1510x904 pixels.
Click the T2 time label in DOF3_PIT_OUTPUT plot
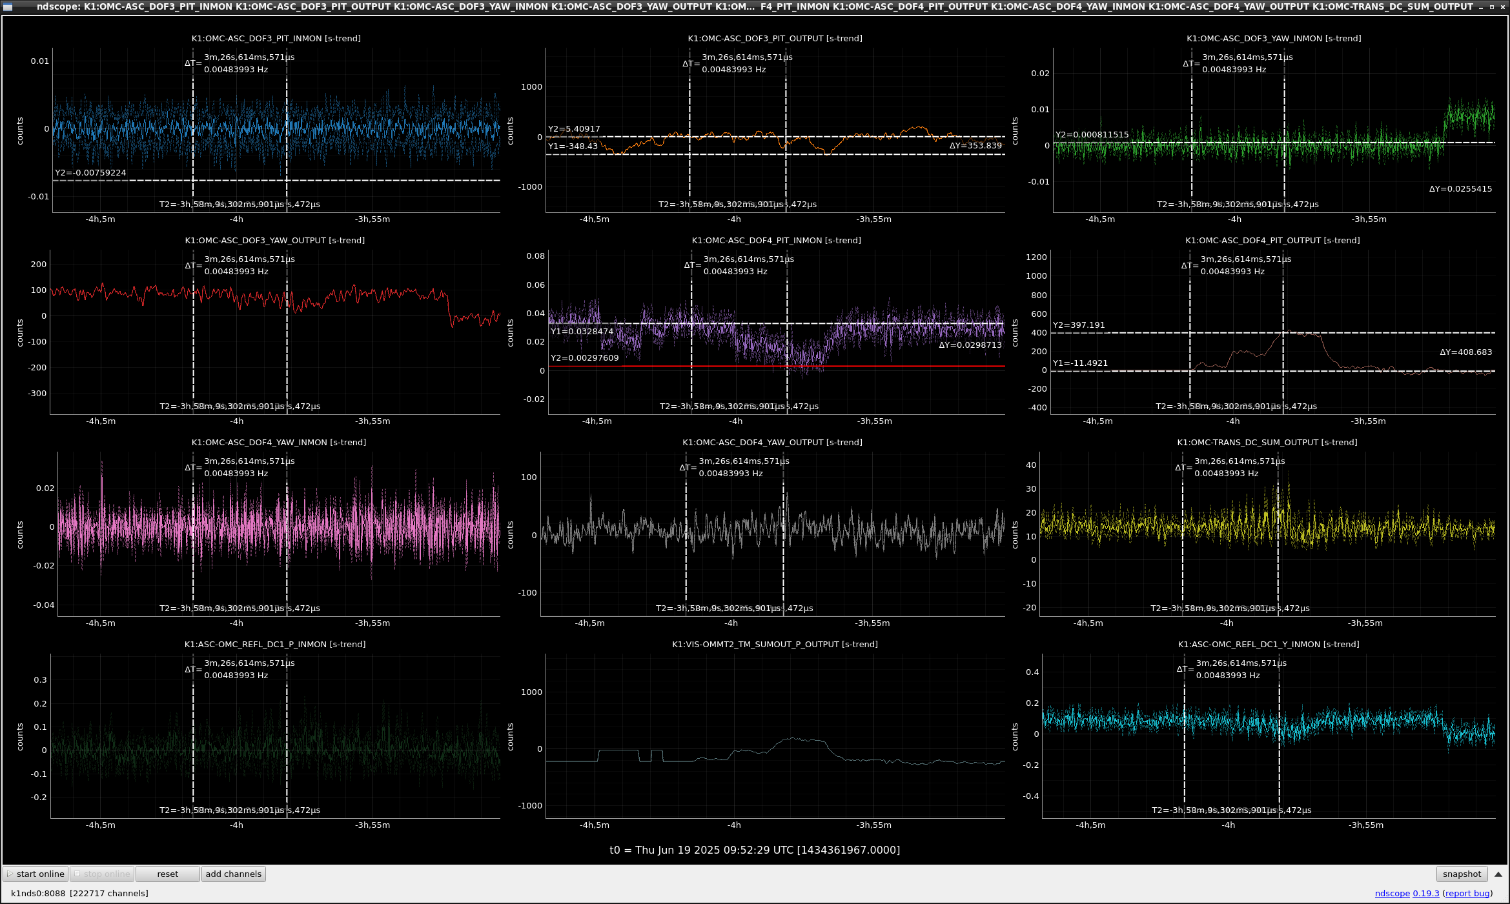pos(737,204)
